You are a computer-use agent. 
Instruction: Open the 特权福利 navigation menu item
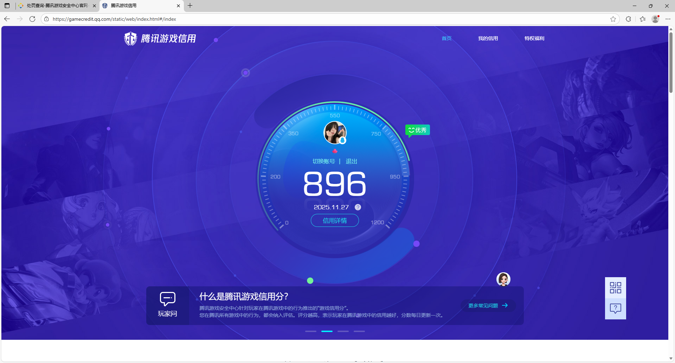point(534,38)
